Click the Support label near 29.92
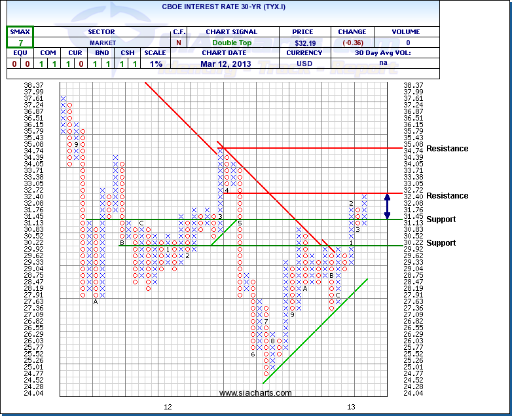This screenshot has height=416, width=512. (441, 243)
